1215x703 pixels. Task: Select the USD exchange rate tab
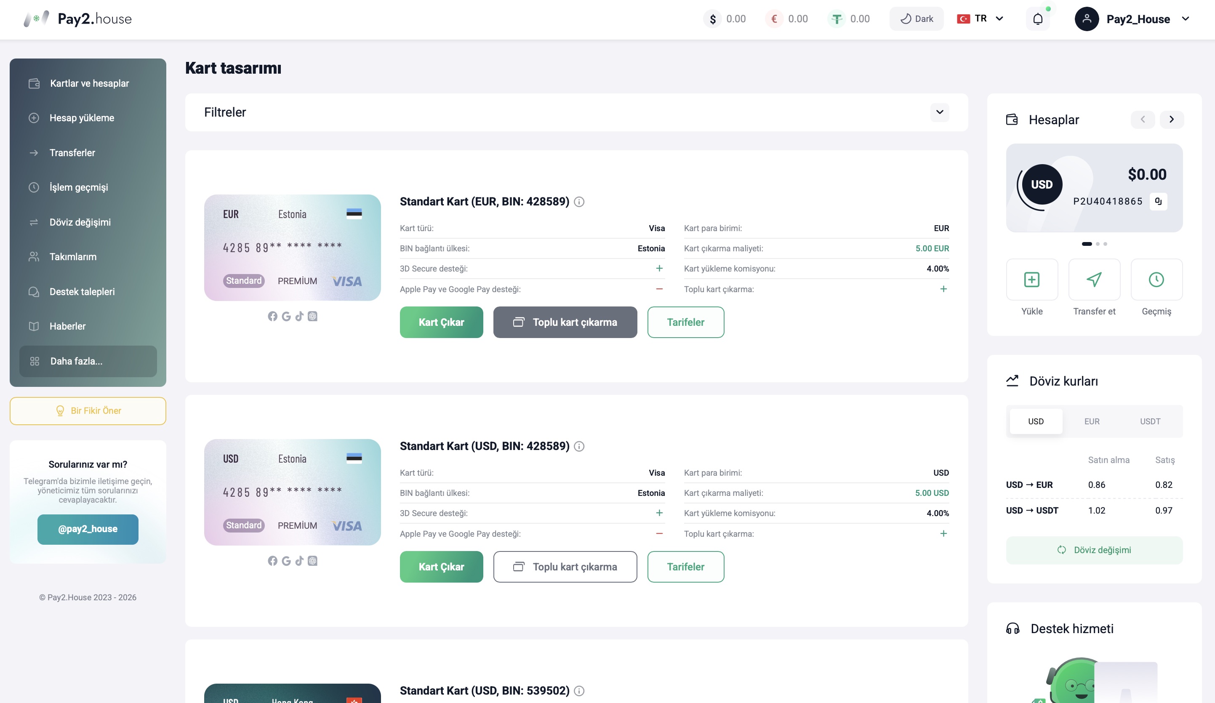[1036, 421]
